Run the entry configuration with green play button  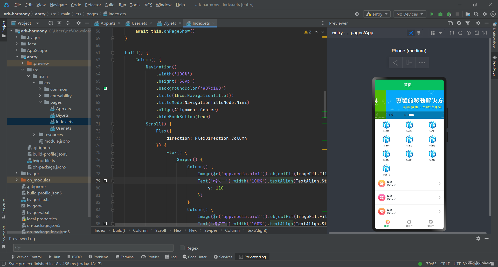pyautogui.click(x=432, y=14)
